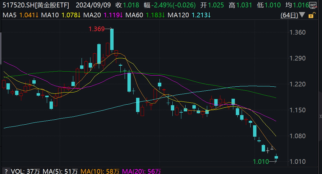Click the MA60 1.183 indicator label
The width and height of the screenshot is (322, 174).
coord(145,15)
